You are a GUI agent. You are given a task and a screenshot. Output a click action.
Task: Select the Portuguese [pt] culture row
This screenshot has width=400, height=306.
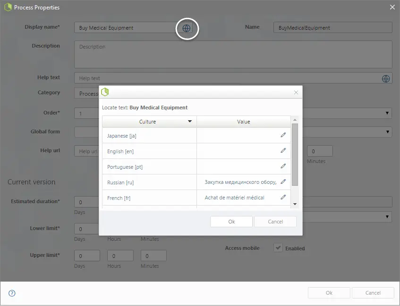(196, 166)
